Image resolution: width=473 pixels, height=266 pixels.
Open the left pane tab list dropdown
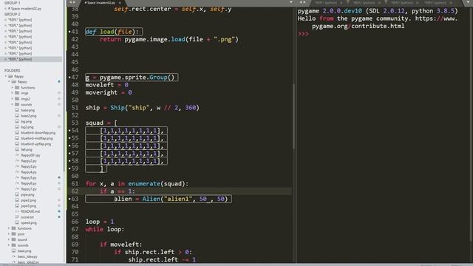pyautogui.click(x=290, y=2)
